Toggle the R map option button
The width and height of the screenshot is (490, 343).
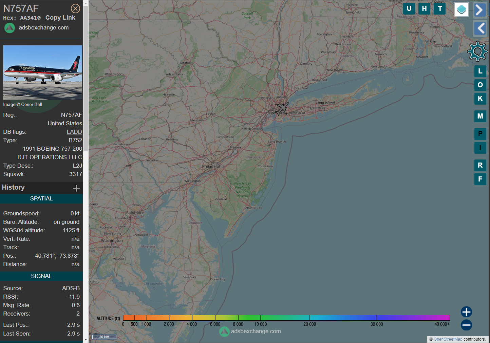click(x=480, y=165)
